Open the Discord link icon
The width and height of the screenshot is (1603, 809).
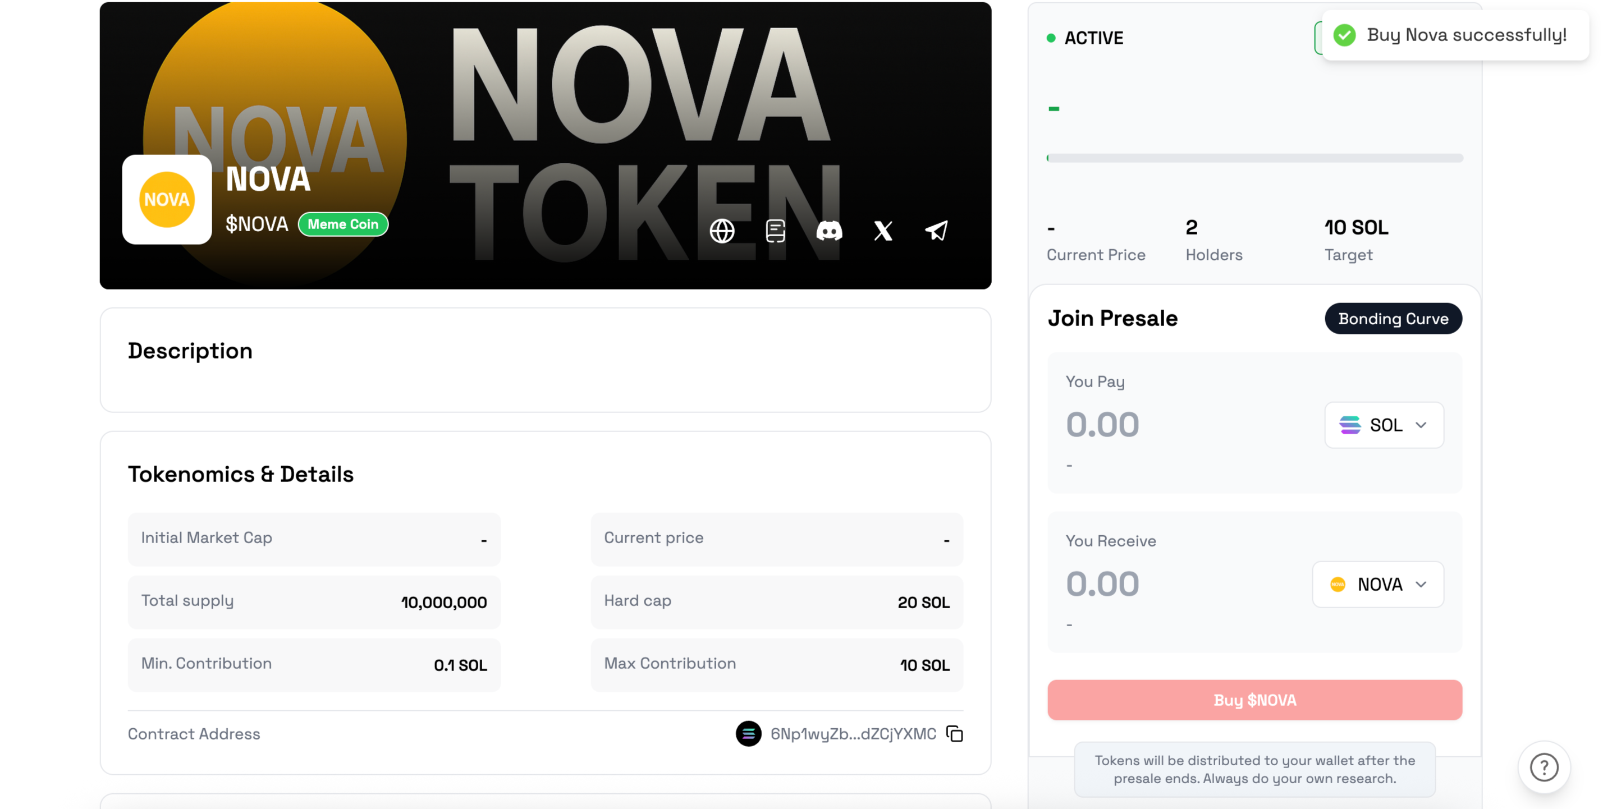[829, 231]
